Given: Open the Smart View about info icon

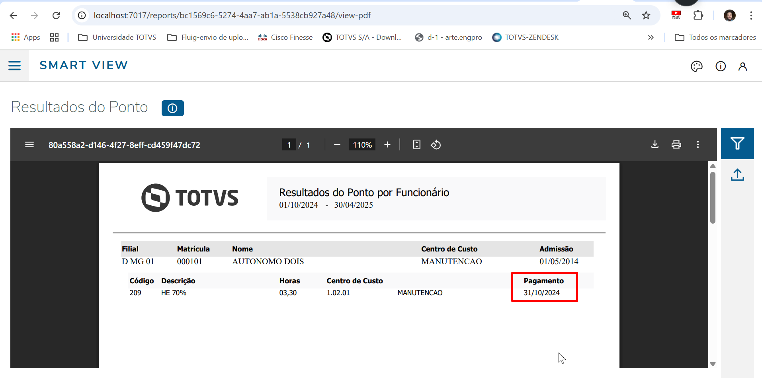Looking at the screenshot, I should [721, 66].
